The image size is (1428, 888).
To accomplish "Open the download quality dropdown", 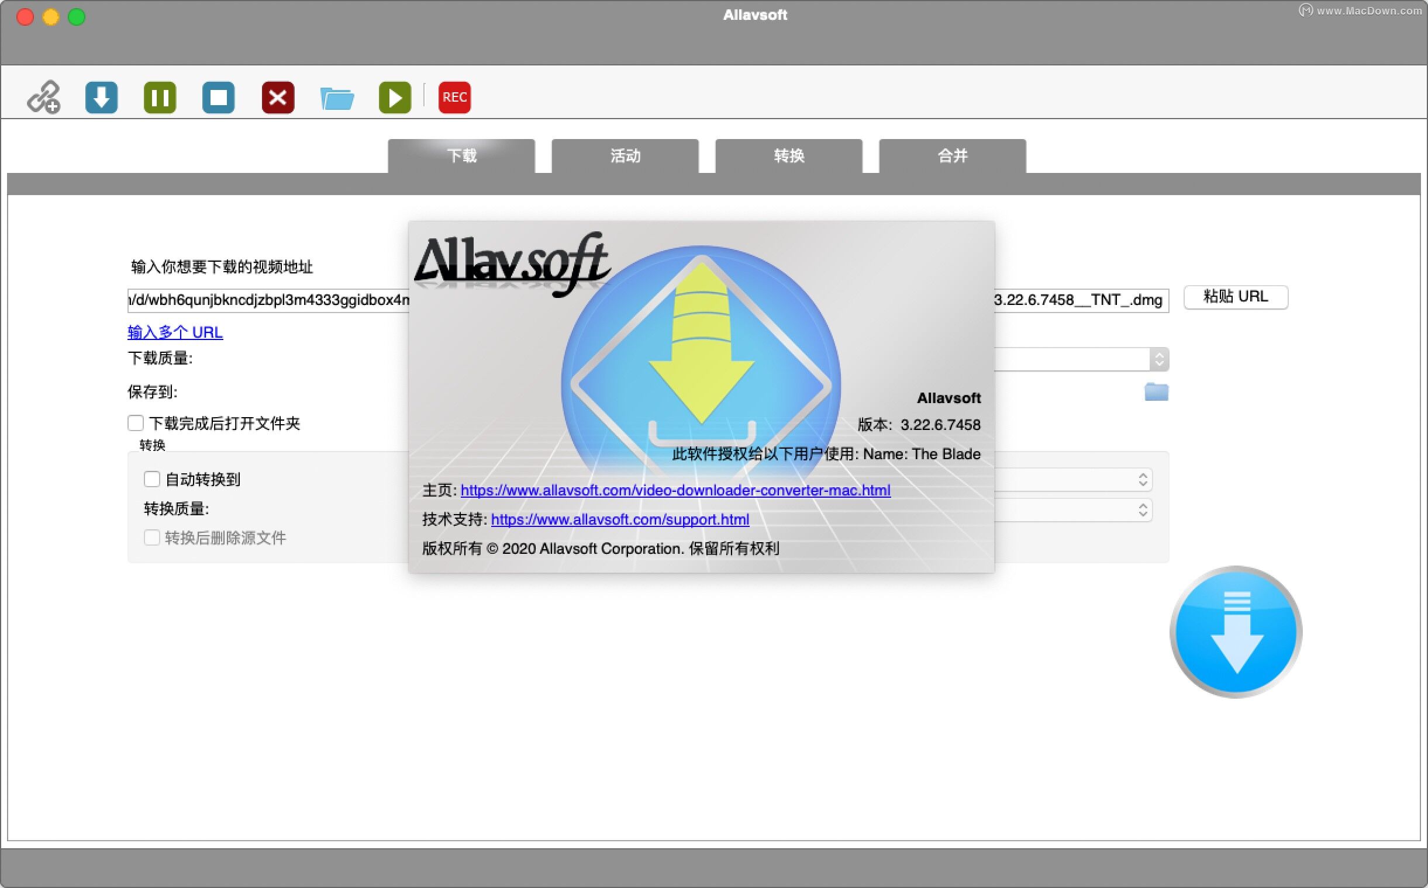I will (x=1159, y=359).
